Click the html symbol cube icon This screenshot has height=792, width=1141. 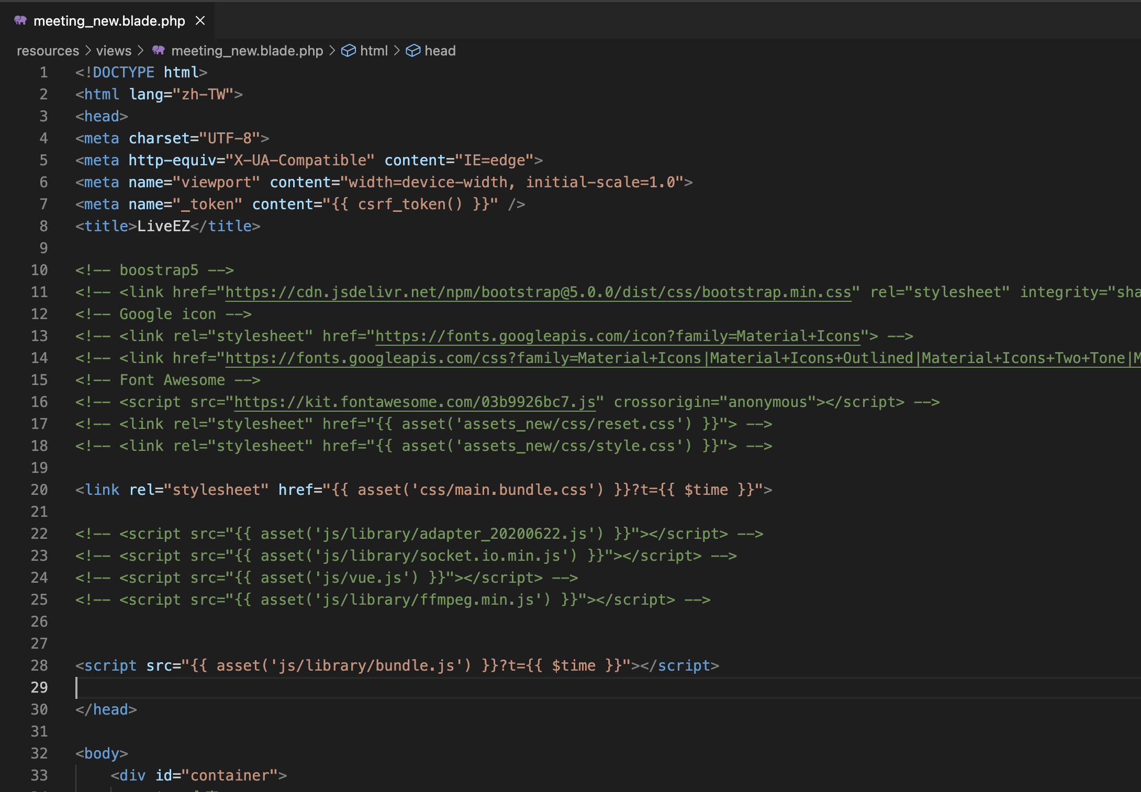pyautogui.click(x=349, y=51)
